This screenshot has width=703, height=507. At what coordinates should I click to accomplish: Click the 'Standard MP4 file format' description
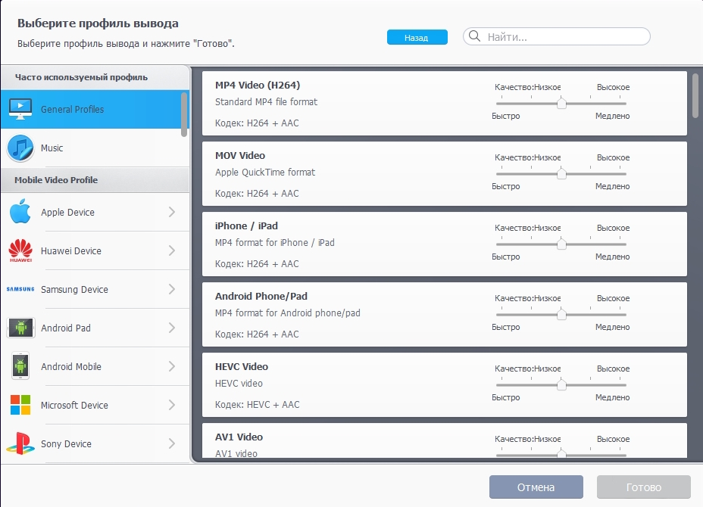pos(266,102)
